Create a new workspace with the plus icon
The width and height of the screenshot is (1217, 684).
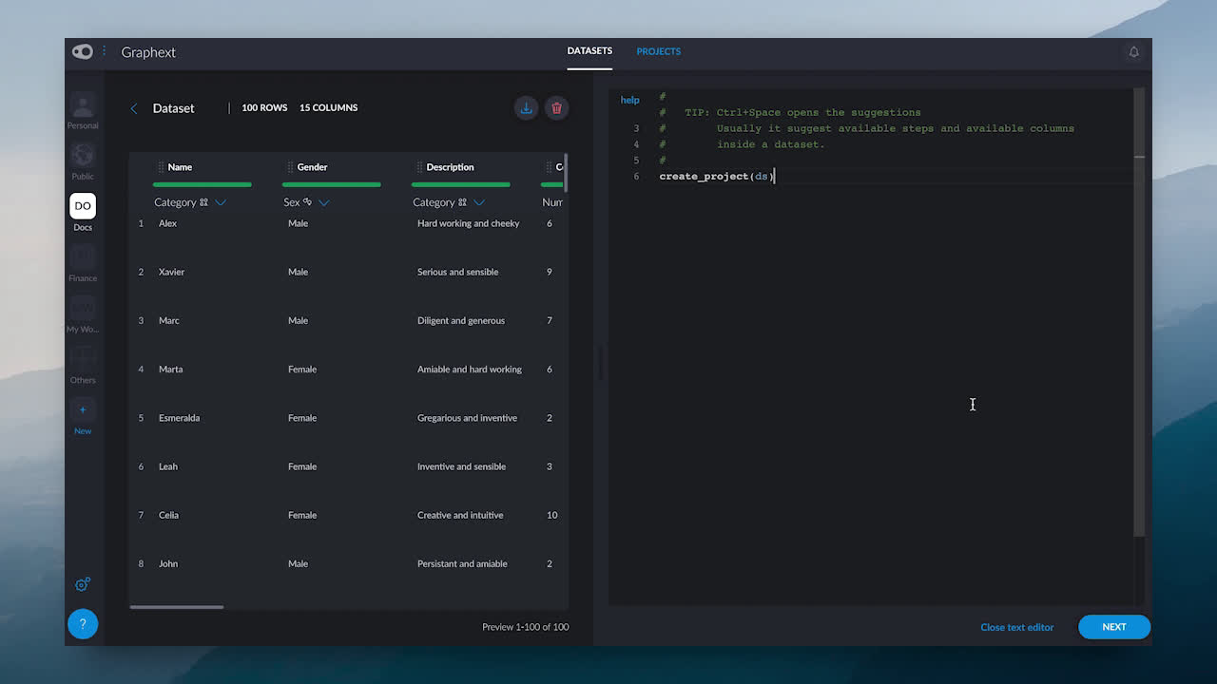coord(83,409)
